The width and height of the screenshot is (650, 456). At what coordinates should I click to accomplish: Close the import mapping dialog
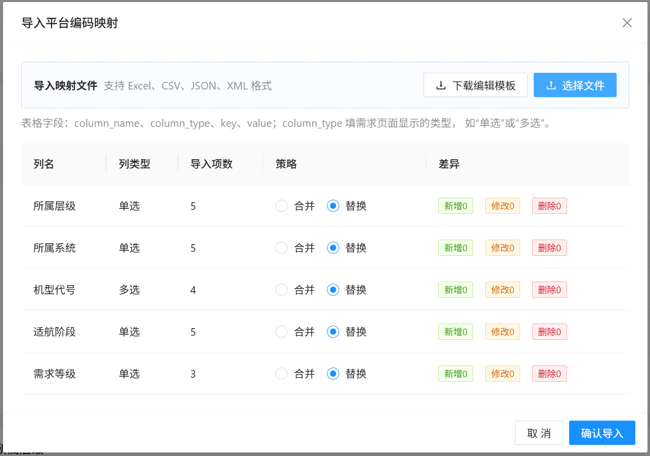(627, 23)
